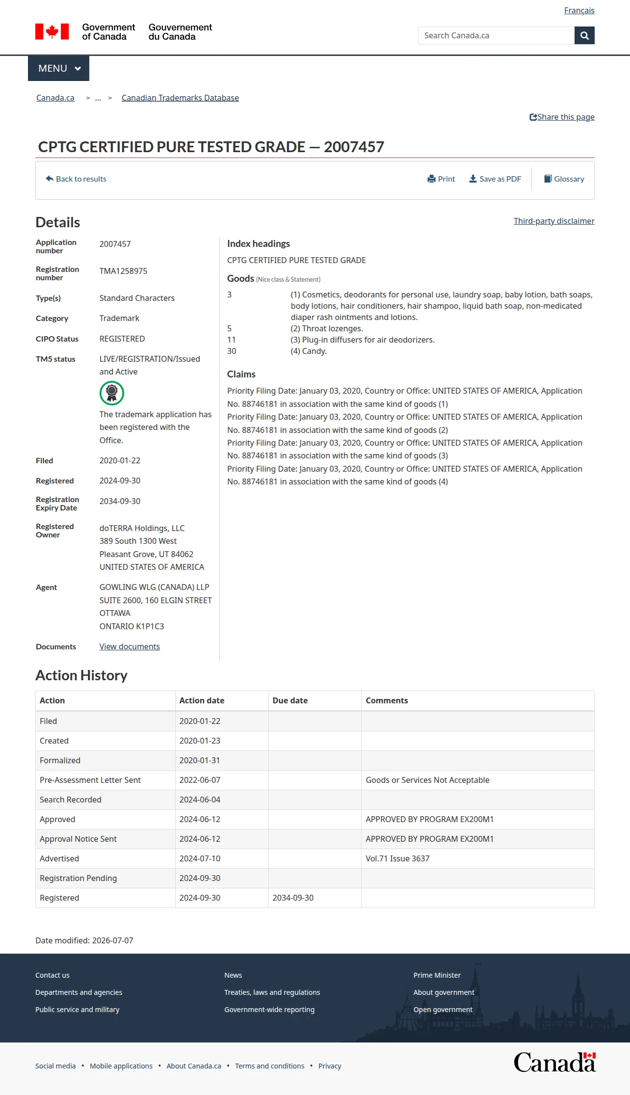
Task: Click the Action date column header
Action: point(222,700)
